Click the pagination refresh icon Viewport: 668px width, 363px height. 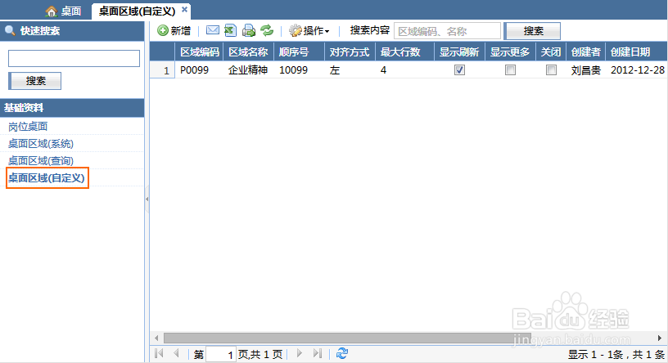[x=342, y=353]
